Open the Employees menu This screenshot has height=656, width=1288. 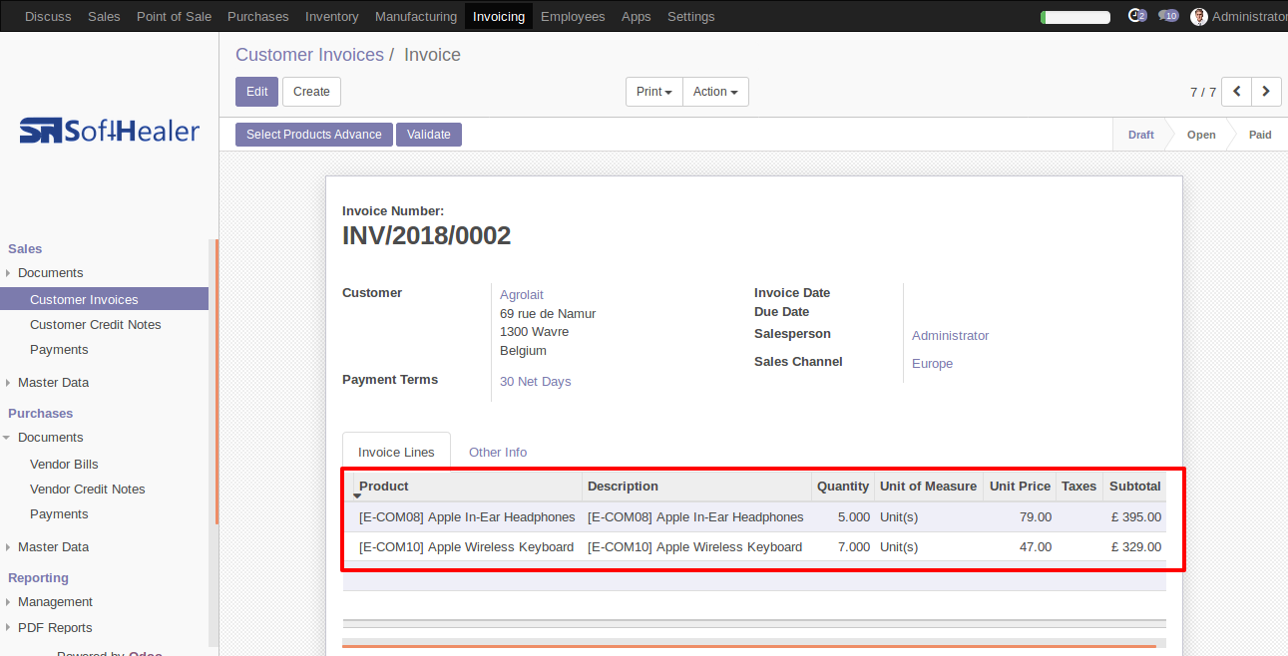tap(573, 17)
